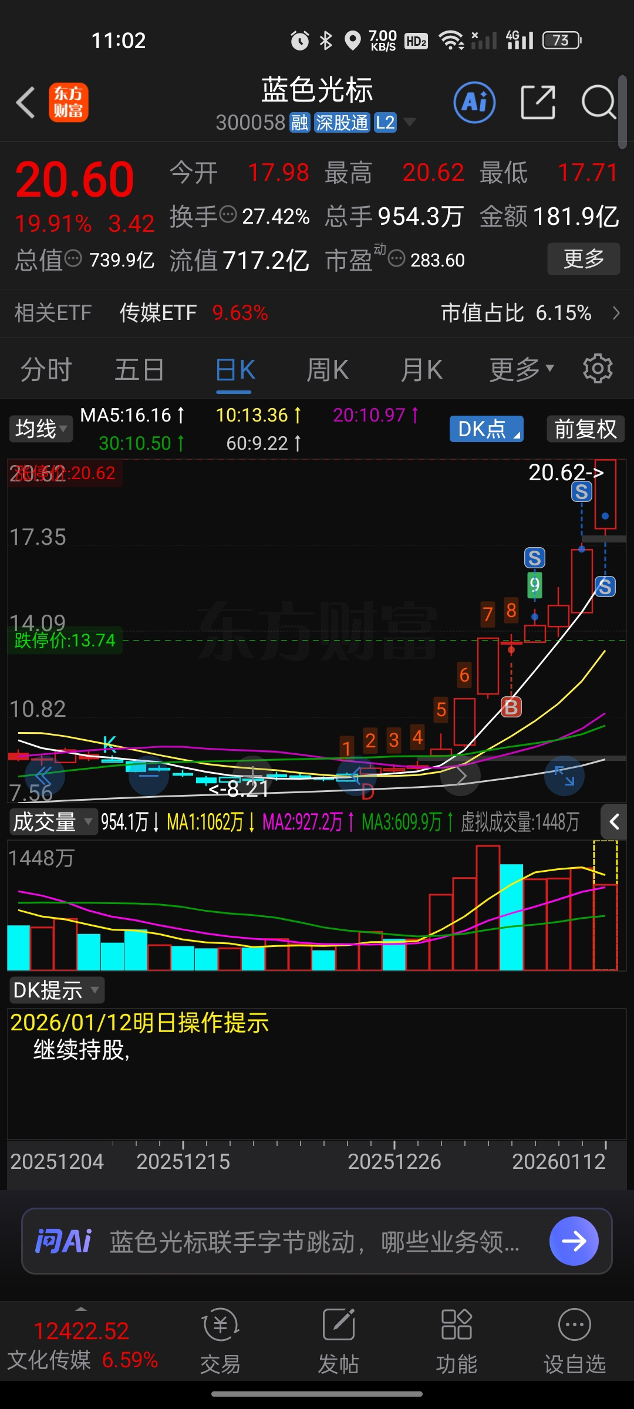The width and height of the screenshot is (634, 1409).
Task: Open 成交量 sub-indicator dropdown
Action: [53, 821]
